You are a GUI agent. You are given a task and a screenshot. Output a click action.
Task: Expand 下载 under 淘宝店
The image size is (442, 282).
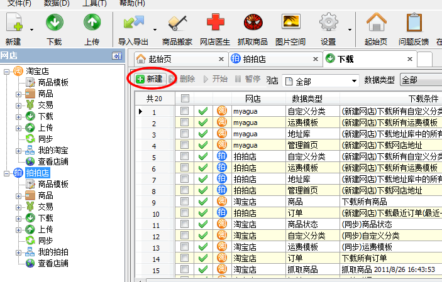coord(18,117)
